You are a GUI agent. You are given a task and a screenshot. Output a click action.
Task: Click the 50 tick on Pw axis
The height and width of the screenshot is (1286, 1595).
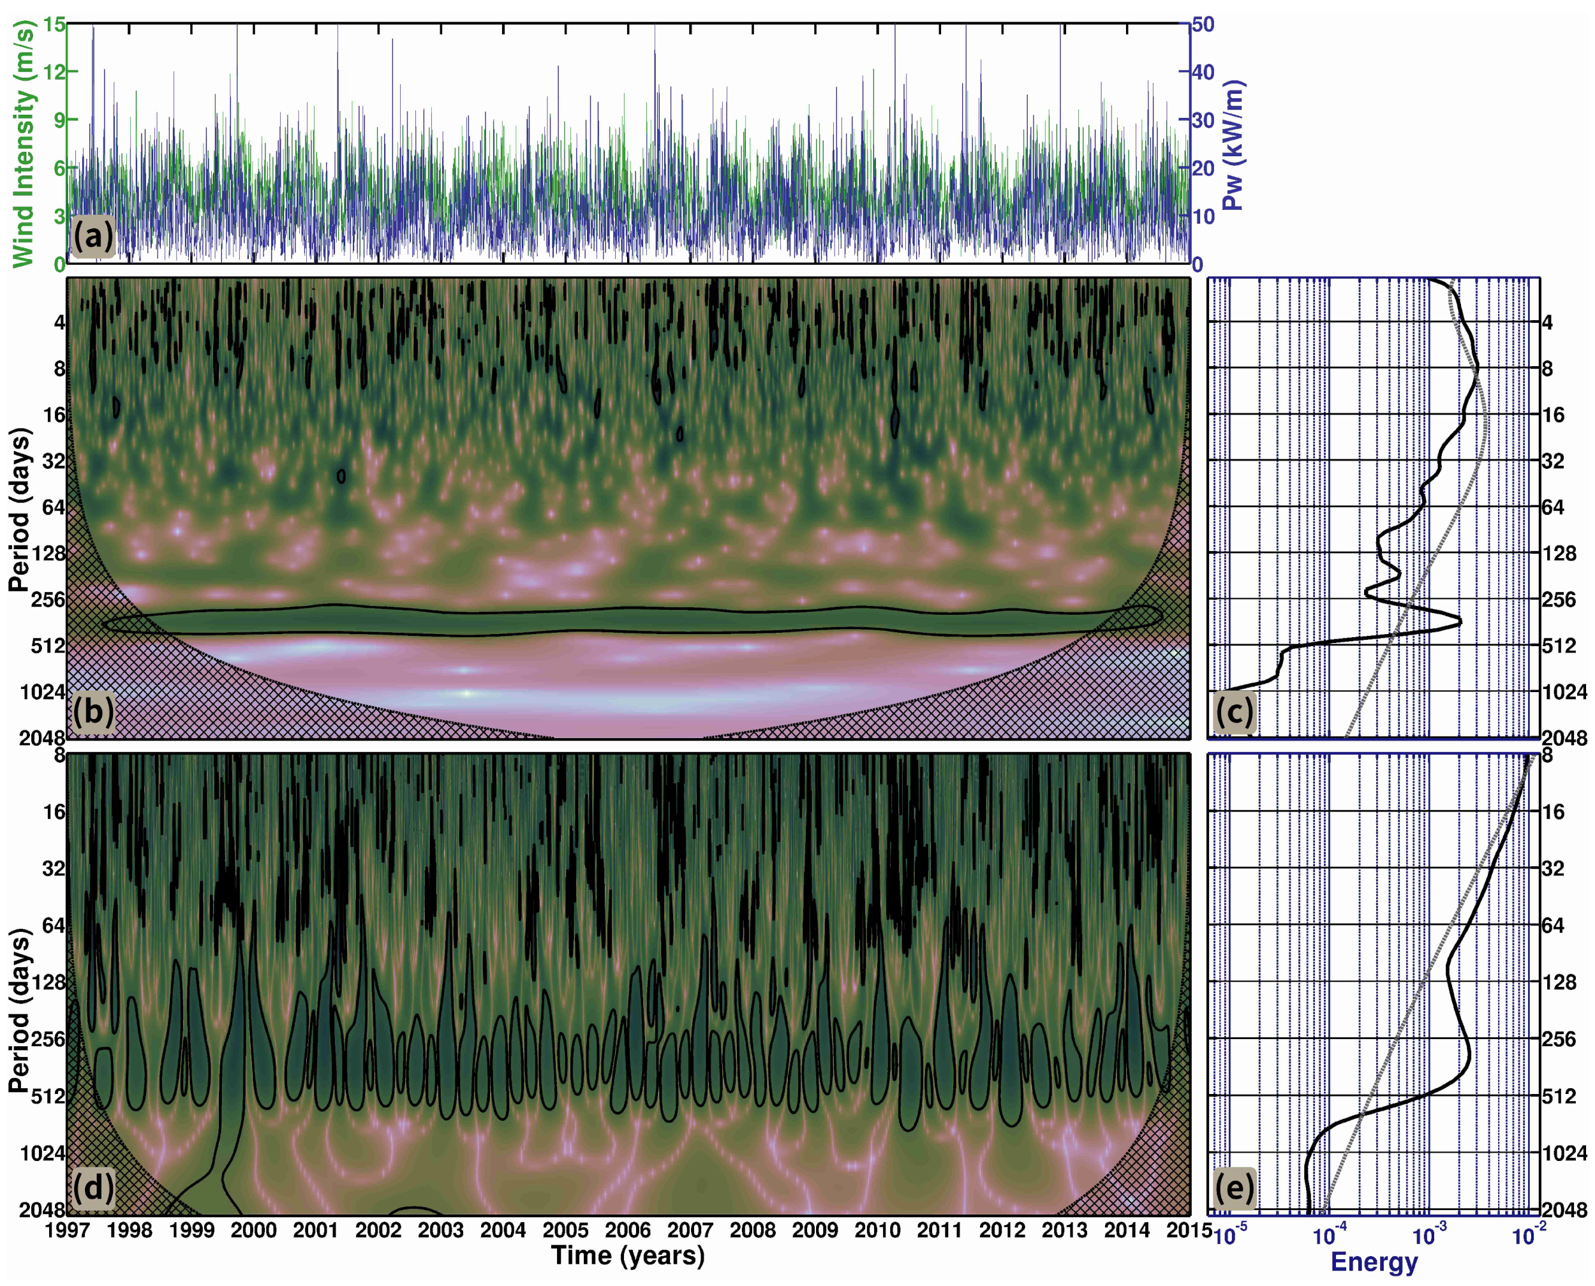coord(1203,24)
